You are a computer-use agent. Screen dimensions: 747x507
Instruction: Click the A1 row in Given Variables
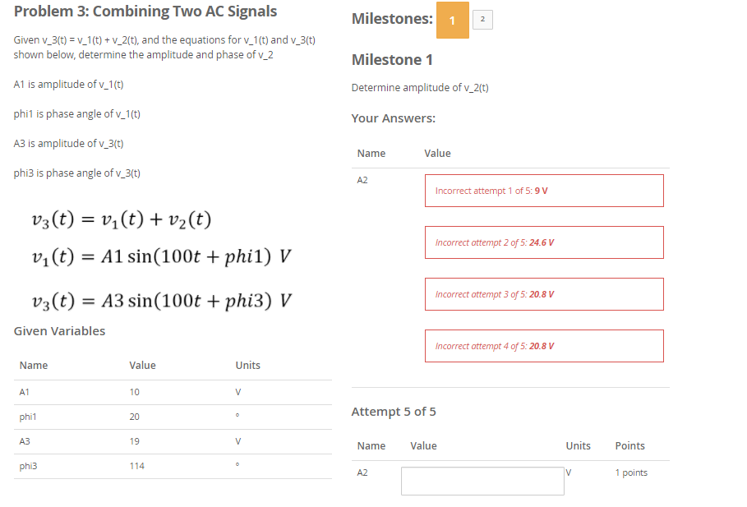(23, 392)
